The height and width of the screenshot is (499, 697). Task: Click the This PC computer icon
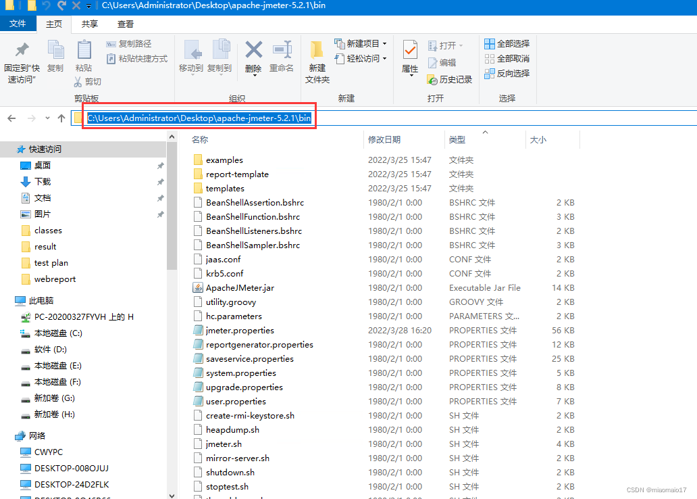point(20,301)
